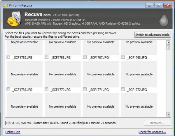The height and width of the screenshot is (136, 175).
Task: Click the _SCF1767.JPG file name
Action: pyautogui.click(x=99, y=58)
